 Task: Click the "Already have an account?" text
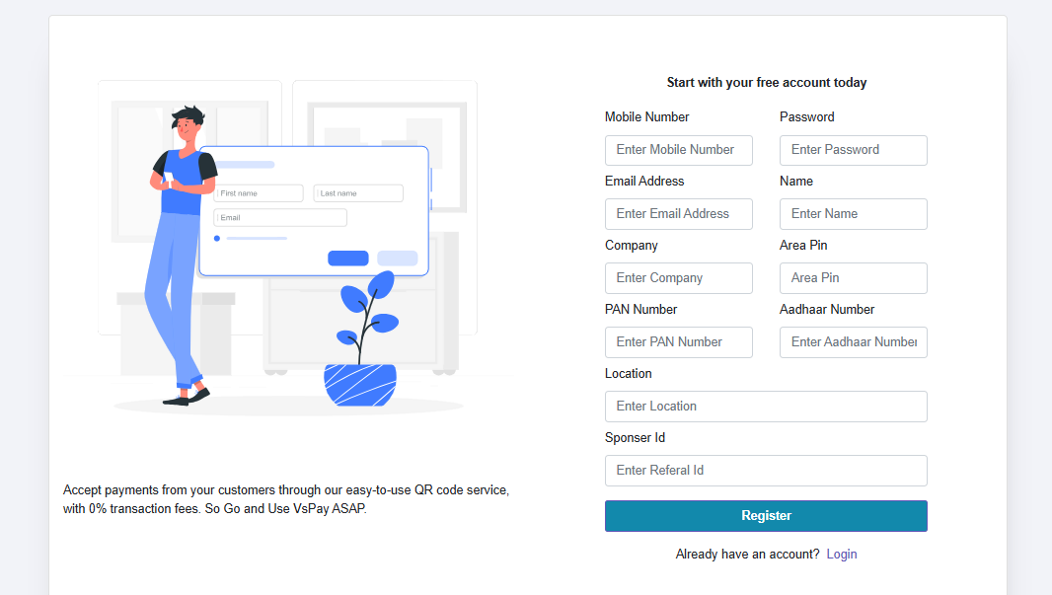pos(747,555)
